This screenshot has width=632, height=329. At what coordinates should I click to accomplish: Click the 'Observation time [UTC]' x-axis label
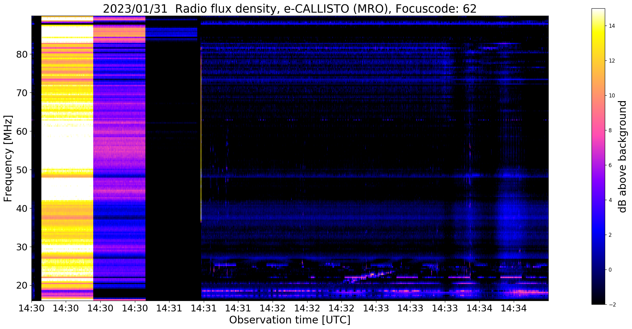(290, 320)
